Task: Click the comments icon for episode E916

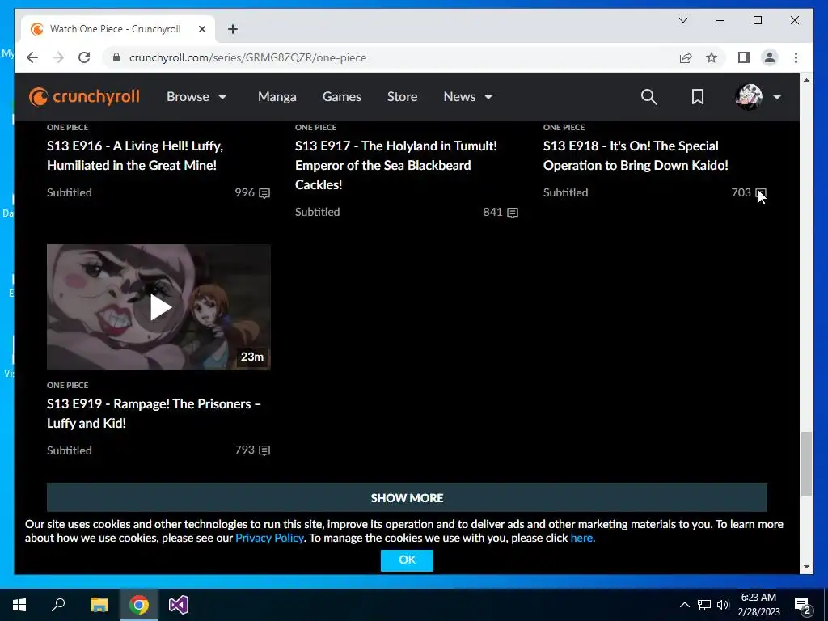Action: [264, 193]
